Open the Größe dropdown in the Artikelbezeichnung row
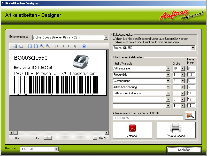Image resolution: width=207 pixels, height=156 pixels. tap(182, 87)
